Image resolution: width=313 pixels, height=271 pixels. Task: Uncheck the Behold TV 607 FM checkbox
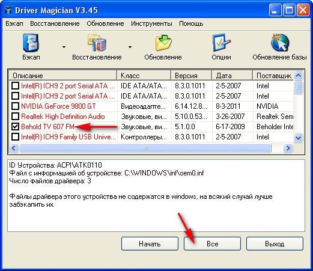[x=15, y=127]
